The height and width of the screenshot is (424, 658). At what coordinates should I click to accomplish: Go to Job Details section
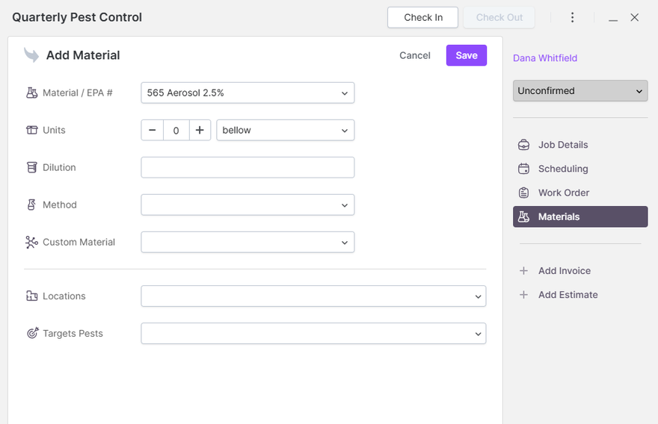tap(580, 145)
